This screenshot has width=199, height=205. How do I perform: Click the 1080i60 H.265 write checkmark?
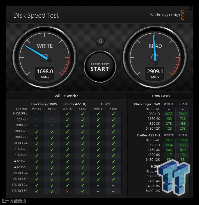click(x=98, y=126)
